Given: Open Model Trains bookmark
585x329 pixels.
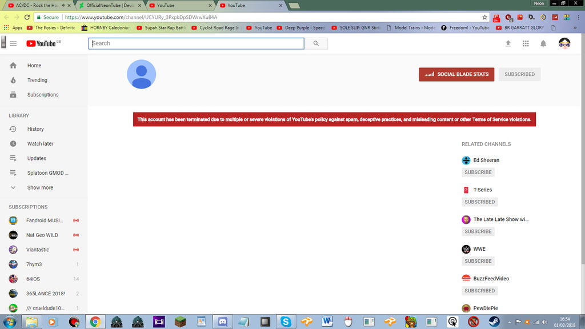Looking at the screenshot, I should [x=411, y=27].
